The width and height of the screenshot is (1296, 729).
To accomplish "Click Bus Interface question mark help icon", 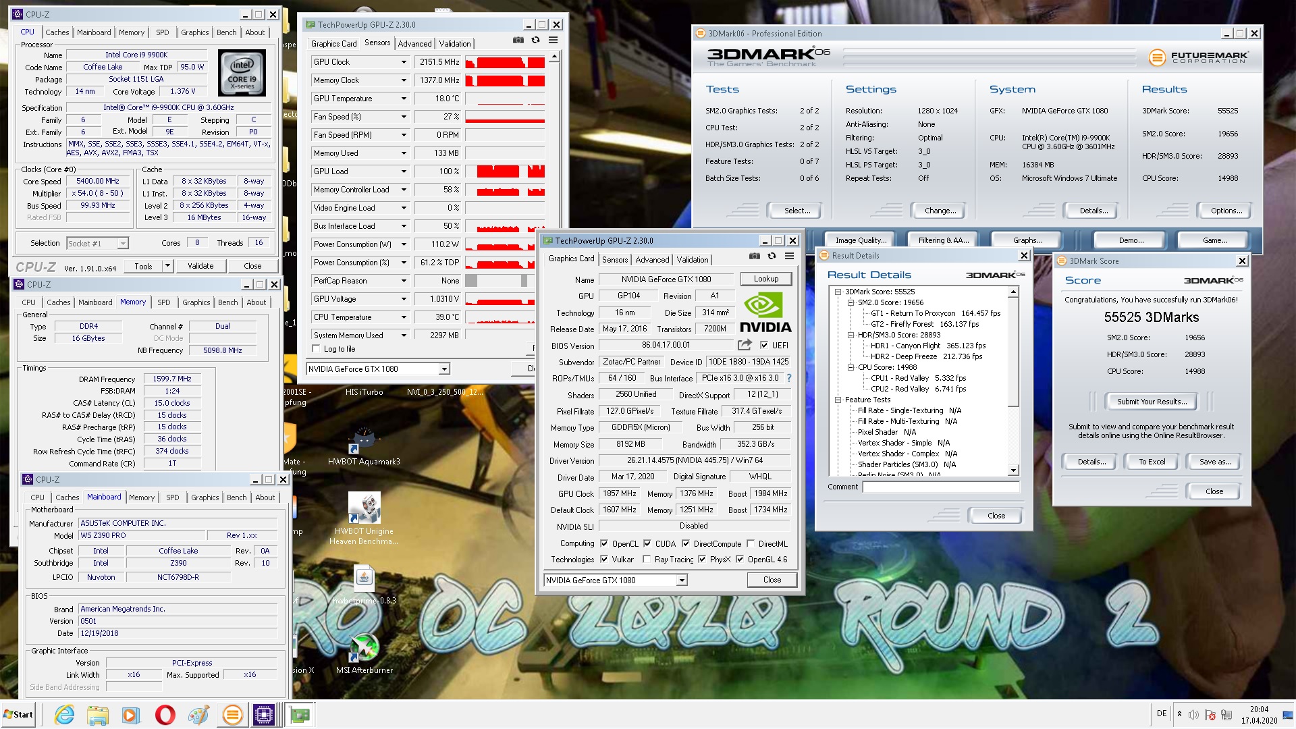I will (788, 378).
